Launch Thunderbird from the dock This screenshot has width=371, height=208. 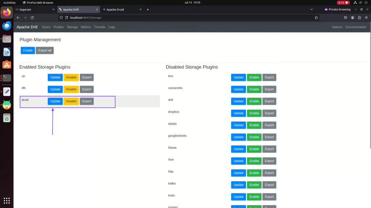click(x=7, y=26)
